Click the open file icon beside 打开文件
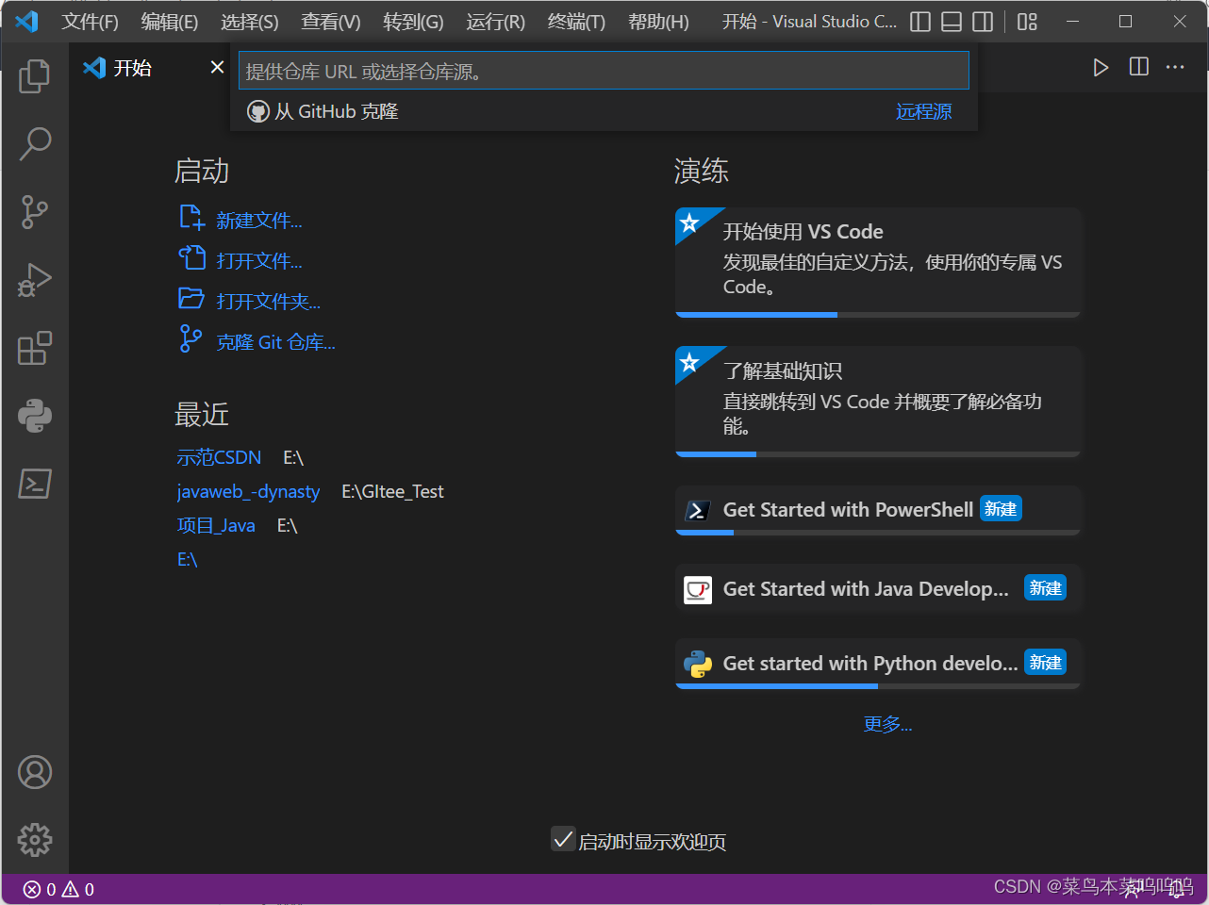 point(191,257)
